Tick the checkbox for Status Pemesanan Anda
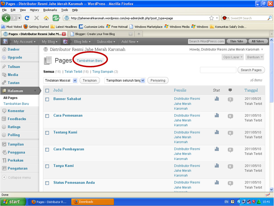 (47, 183)
